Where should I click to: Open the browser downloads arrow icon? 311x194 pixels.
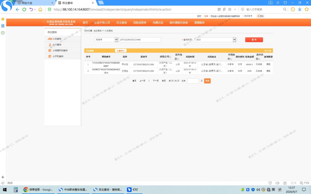pos(300,9)
